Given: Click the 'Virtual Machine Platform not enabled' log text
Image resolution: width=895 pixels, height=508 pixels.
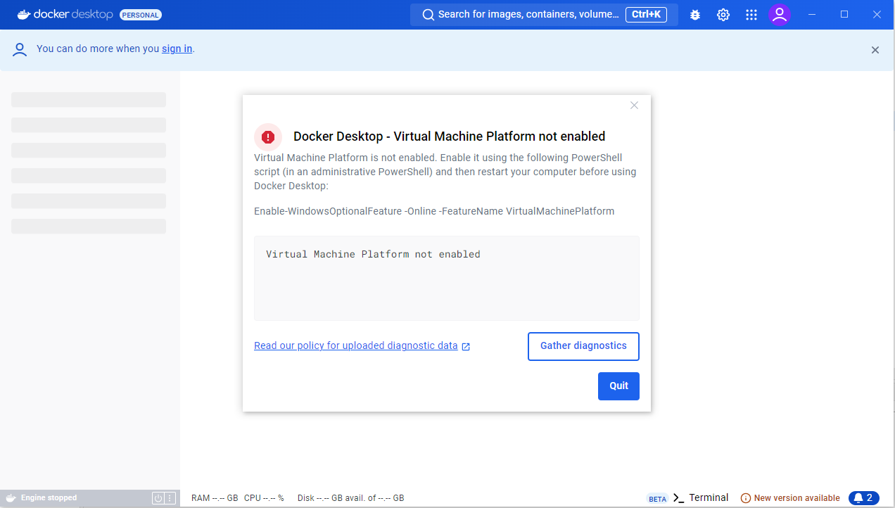Looking at the screenshot, I should click(x=373, y=254).
